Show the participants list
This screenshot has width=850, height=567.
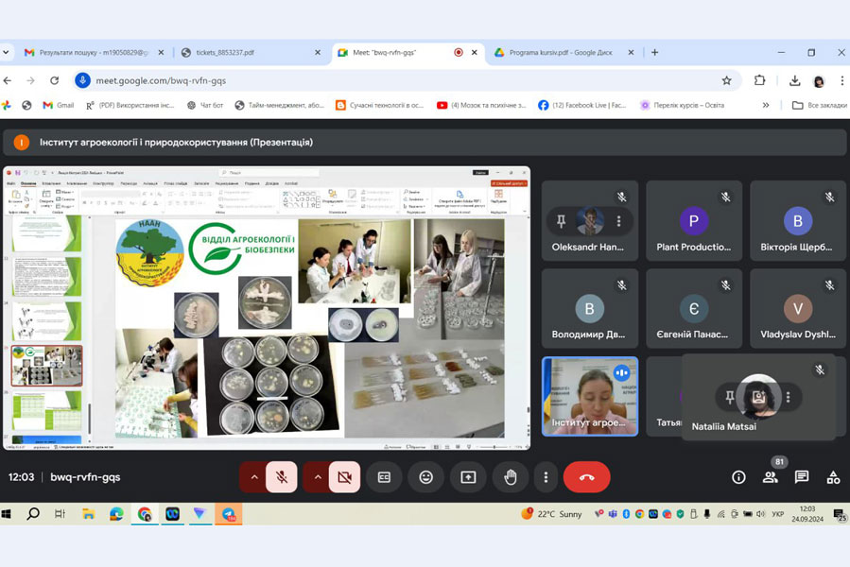click(x=771, y=477)
